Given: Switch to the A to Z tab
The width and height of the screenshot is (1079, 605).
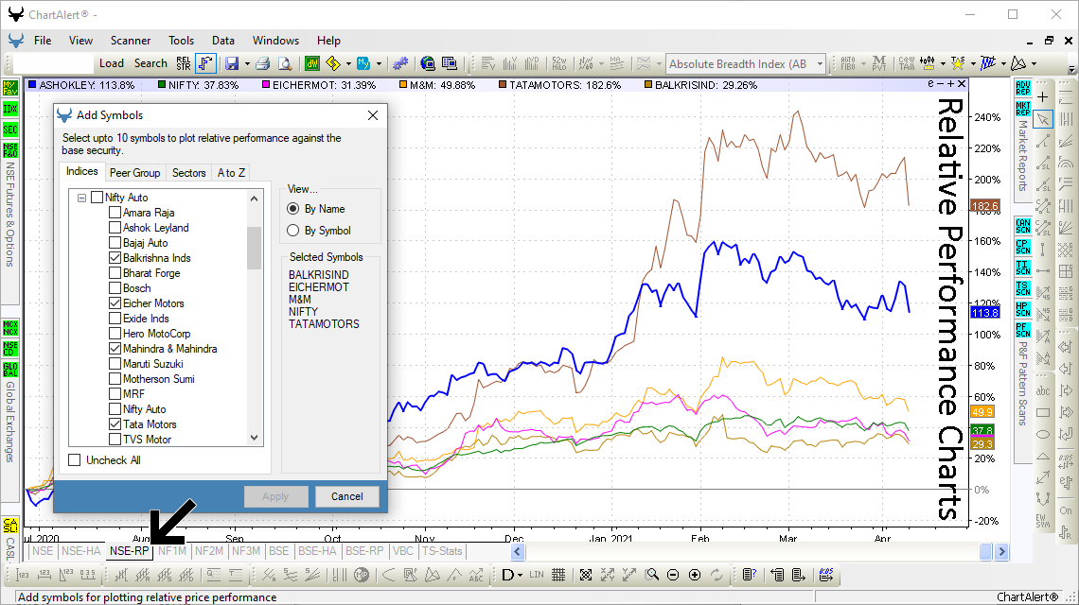Looking at the screenshot, I should click(x=231, y=173).
